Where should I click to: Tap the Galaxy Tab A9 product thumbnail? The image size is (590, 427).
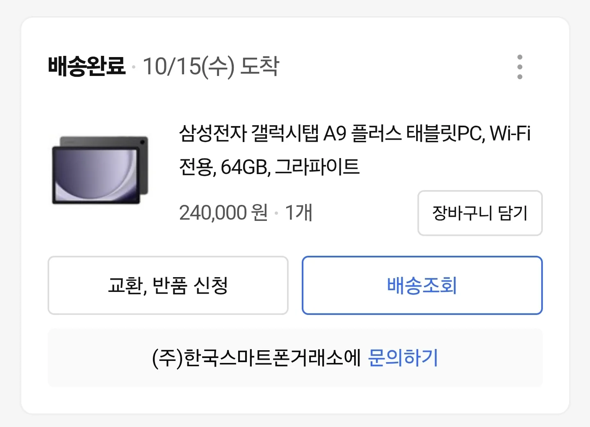100,170
